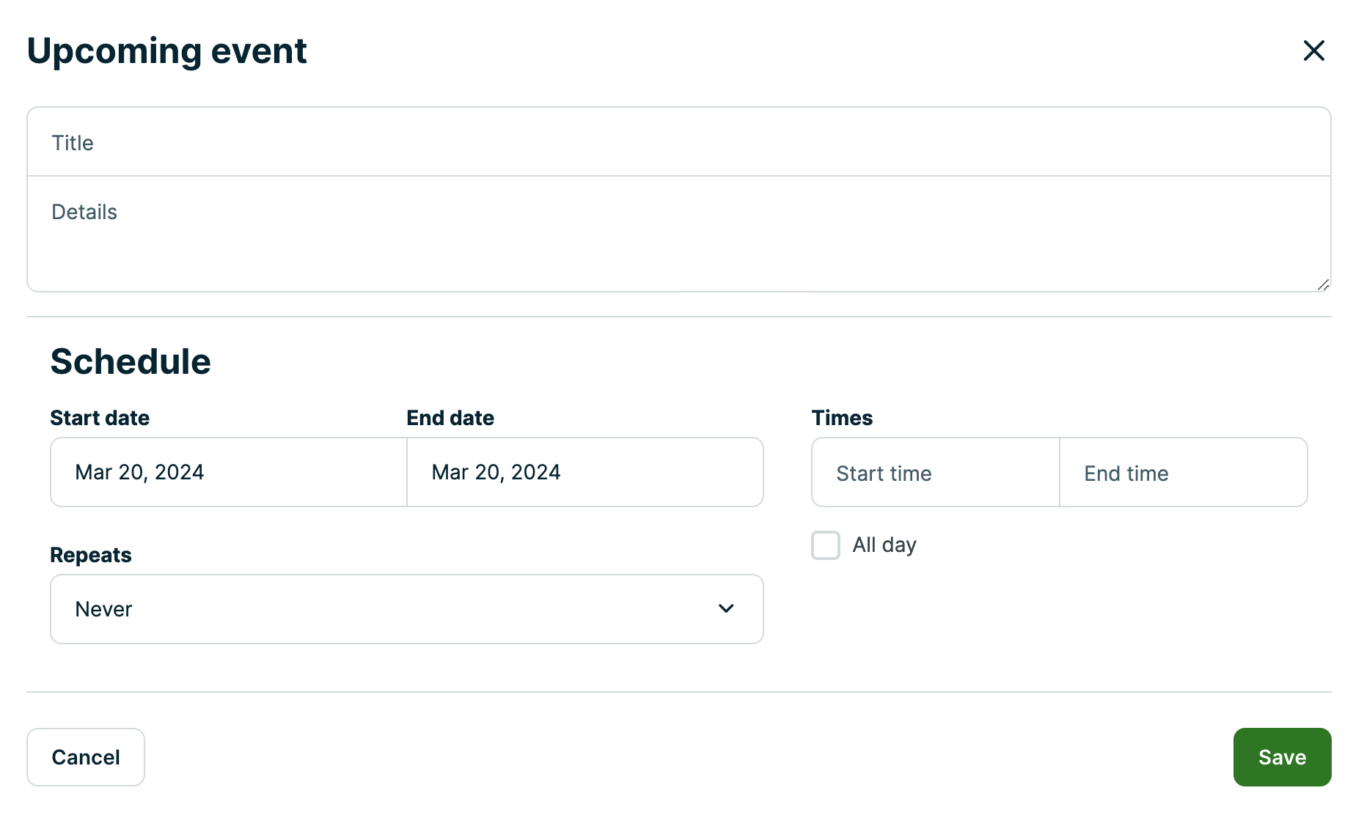Expand the Repeats selector showing Never
Image resolution: width=1364 pixels, height=818 pixels.
click(406, 609)
